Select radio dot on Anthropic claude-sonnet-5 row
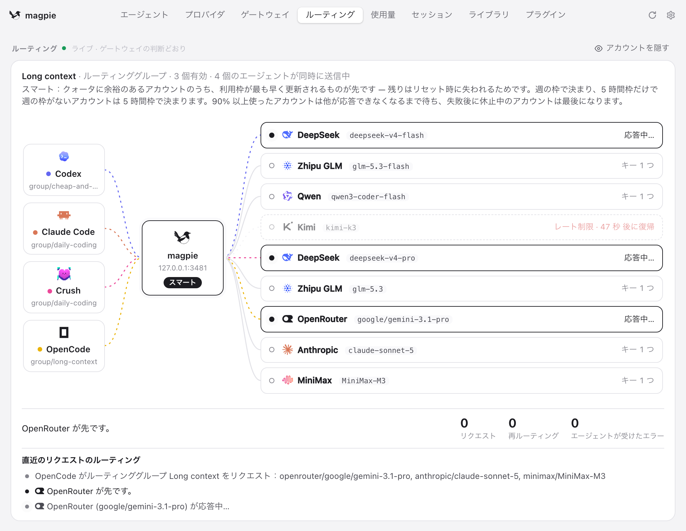The height and width of the screenshot is (531, 686). (x=272, y=350)
